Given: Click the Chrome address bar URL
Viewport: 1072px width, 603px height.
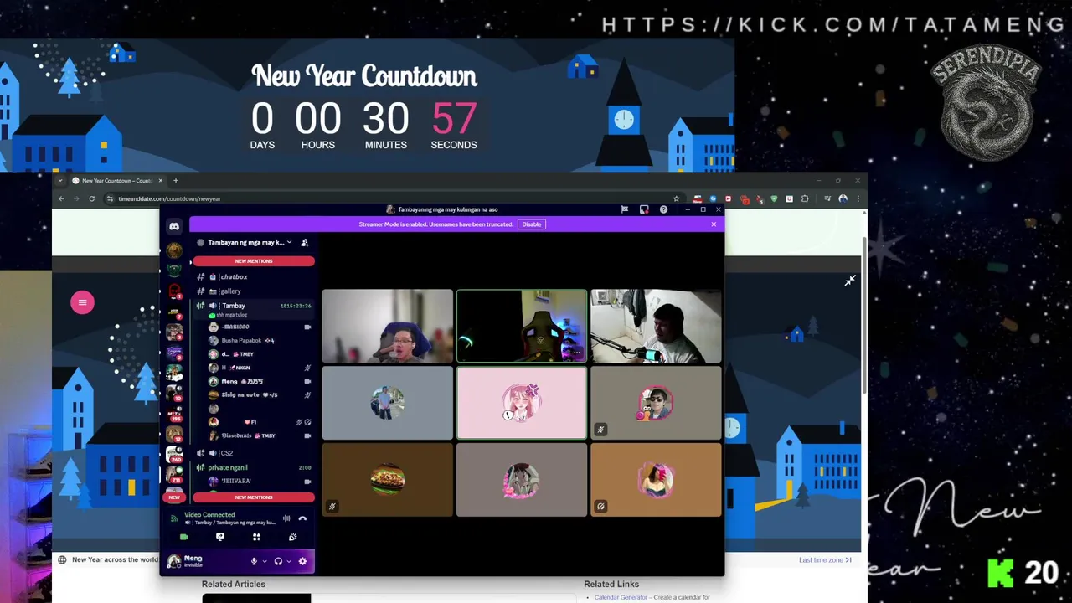Looking at the screenshot, I should click(x=169, y=199).
